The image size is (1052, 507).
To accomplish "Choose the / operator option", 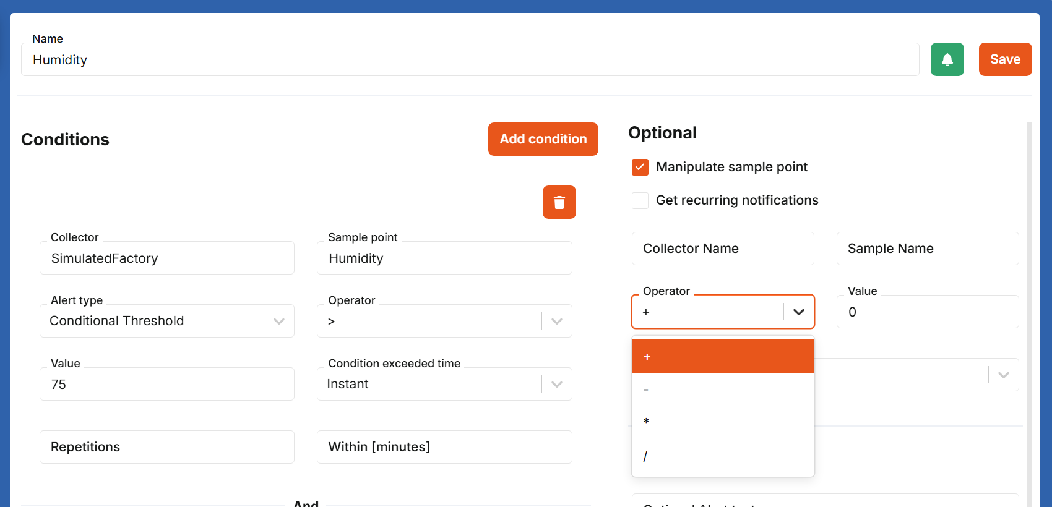I will (723, 456).
